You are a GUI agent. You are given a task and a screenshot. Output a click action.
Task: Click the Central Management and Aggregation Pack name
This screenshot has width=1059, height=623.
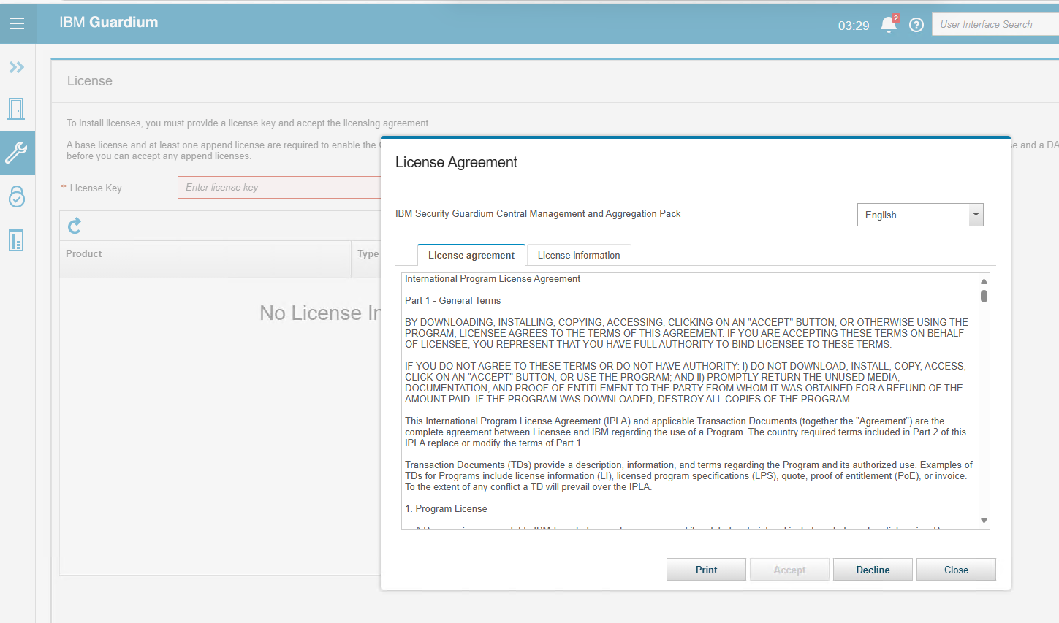(538, 214)
